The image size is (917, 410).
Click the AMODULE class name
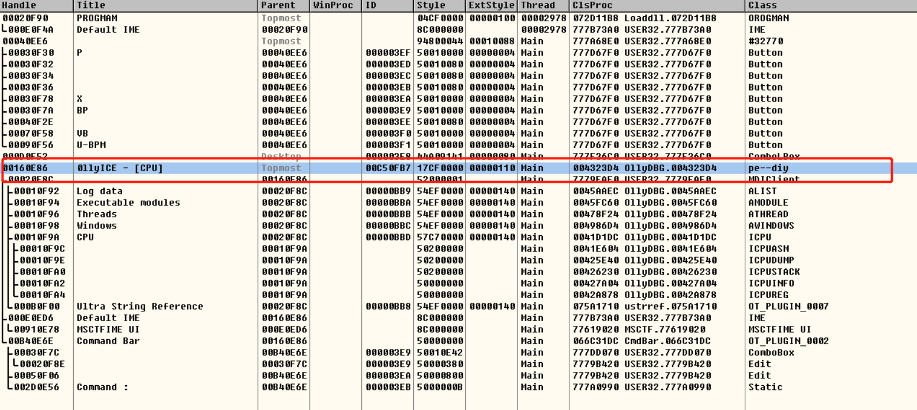[x=768, y=202]
